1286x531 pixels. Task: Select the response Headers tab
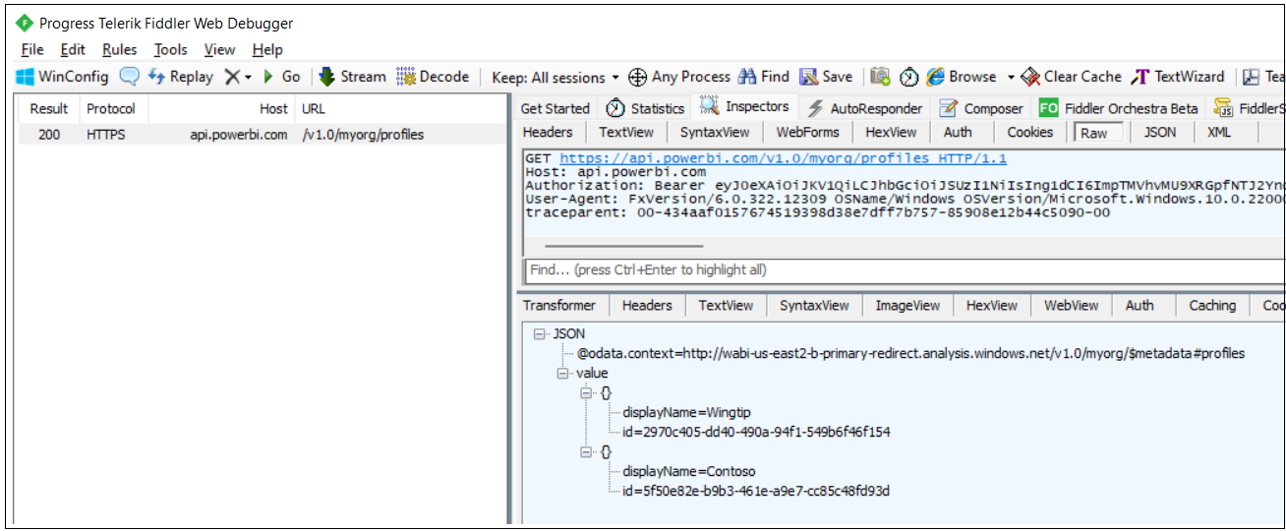coord(647,305)
